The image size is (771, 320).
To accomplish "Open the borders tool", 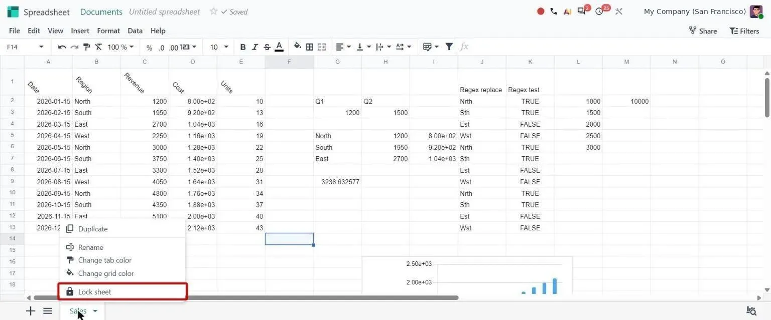I will tap(310, 47).
